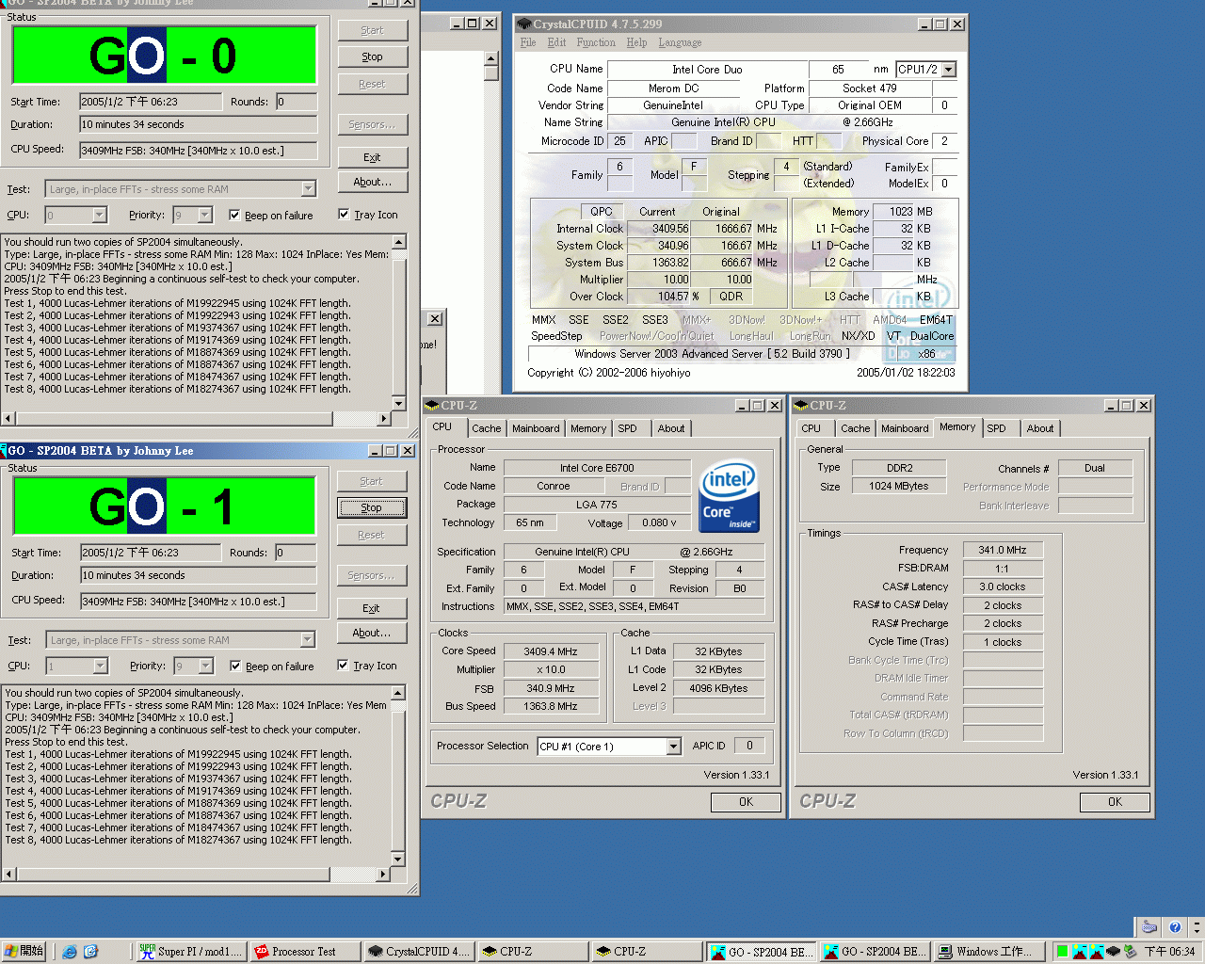Uncheck Tray Icon in the GO - 0 window
Viewport: 1205px width, 964px height.
[x=344, y=215]
